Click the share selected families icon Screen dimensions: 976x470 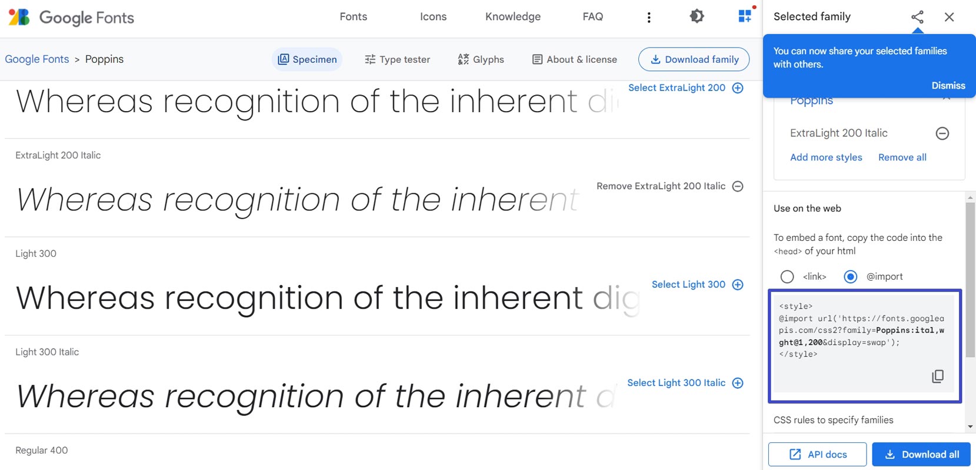coord(917,16)
